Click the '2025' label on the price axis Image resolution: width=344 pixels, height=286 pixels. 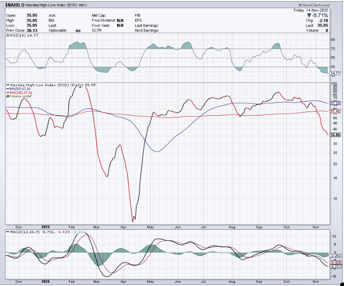45,227
